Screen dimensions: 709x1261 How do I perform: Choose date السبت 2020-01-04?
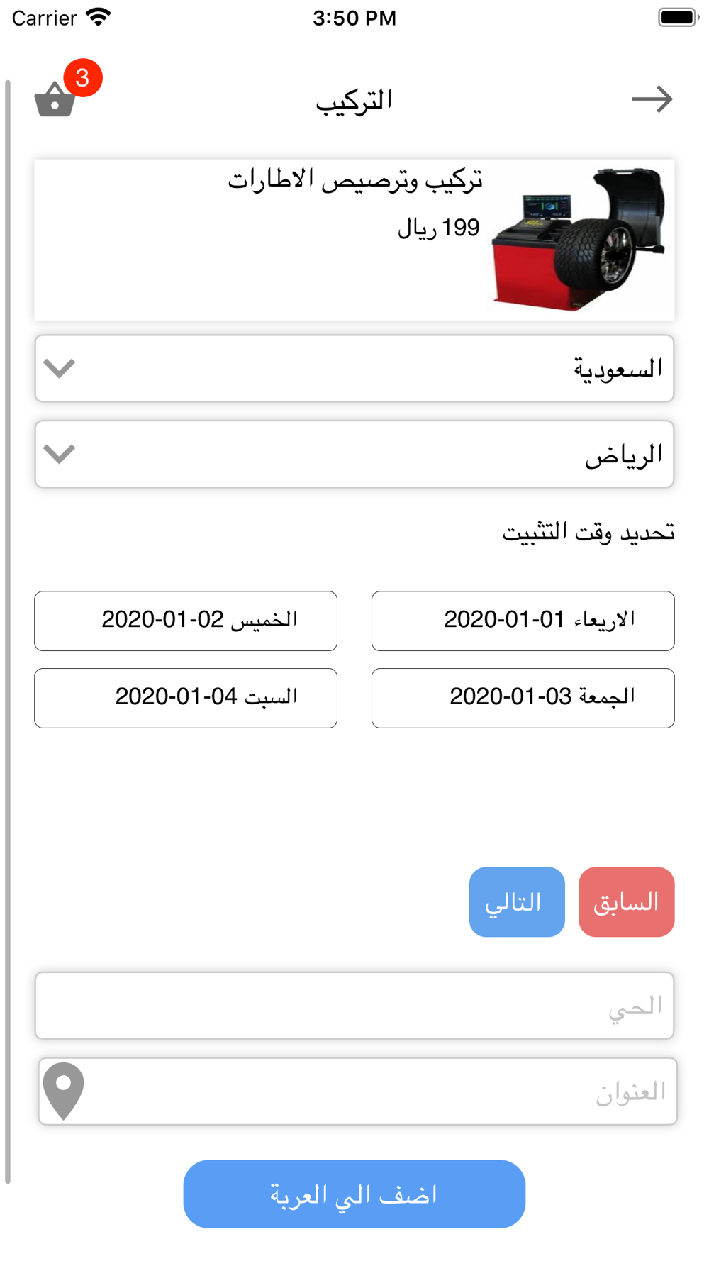186,698
